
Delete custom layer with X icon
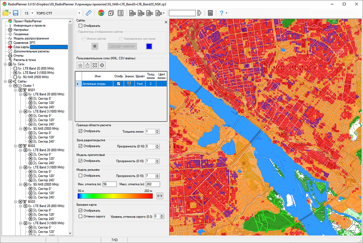[x=95, y=65]
